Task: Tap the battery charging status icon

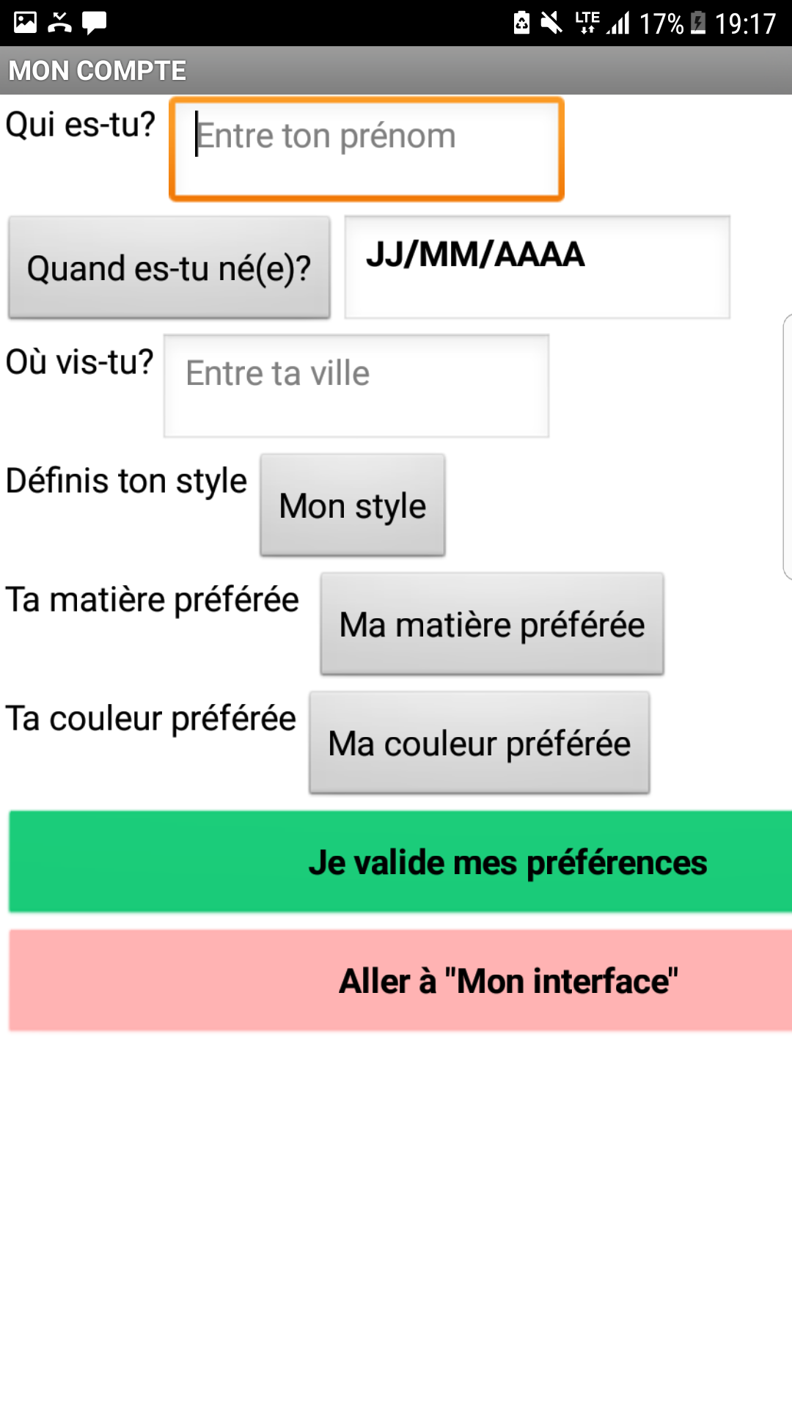Action: pos(699,23)
